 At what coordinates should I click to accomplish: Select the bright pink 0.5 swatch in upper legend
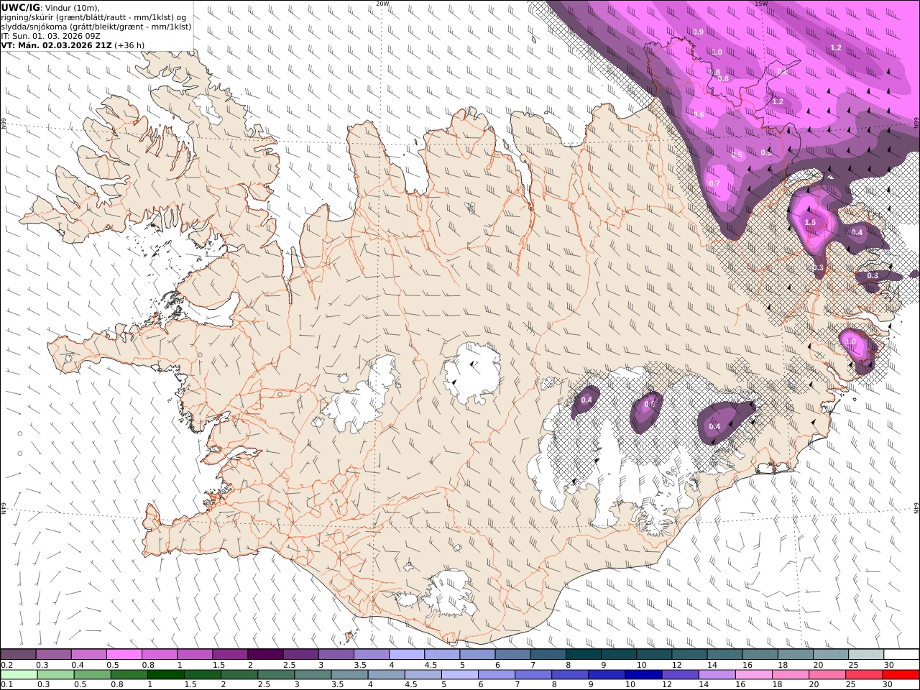click(124, 655)
